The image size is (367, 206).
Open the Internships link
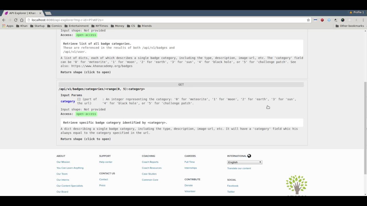[x=191, y=168]
